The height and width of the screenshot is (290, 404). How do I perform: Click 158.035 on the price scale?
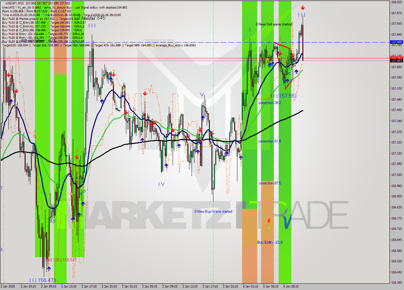[x=396, y=2]
